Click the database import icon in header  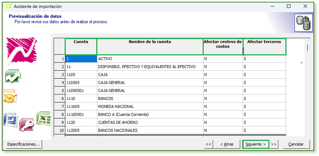[304, 23]
